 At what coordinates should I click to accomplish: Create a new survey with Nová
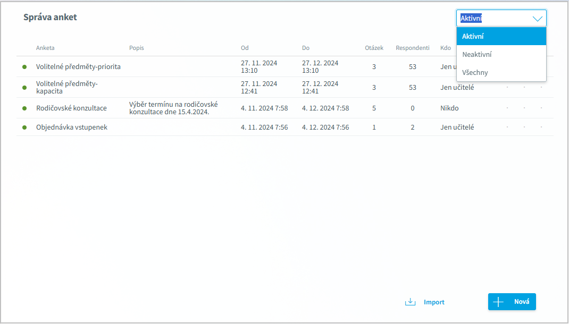512,302
